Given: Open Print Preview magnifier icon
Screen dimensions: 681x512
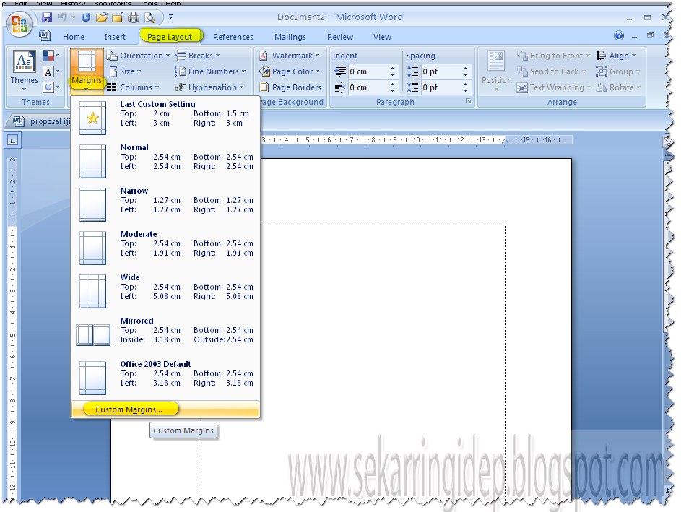Looking at the screenshot, I should 149,17.
